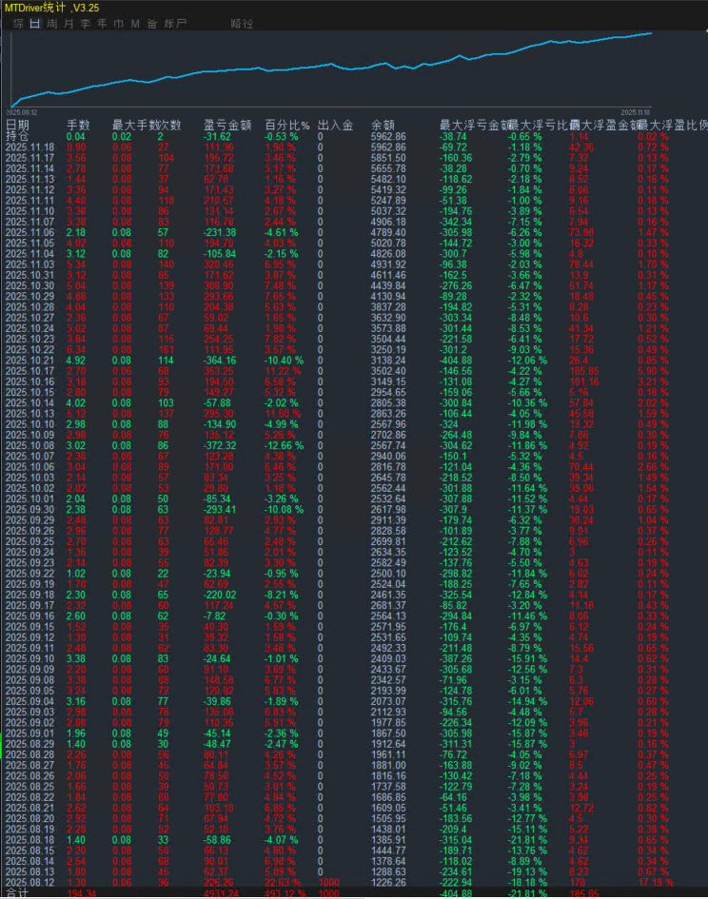This screenshot has width=708, height=899.
Task: Click the date cell 2025.10.17
Action: point(29,371)
